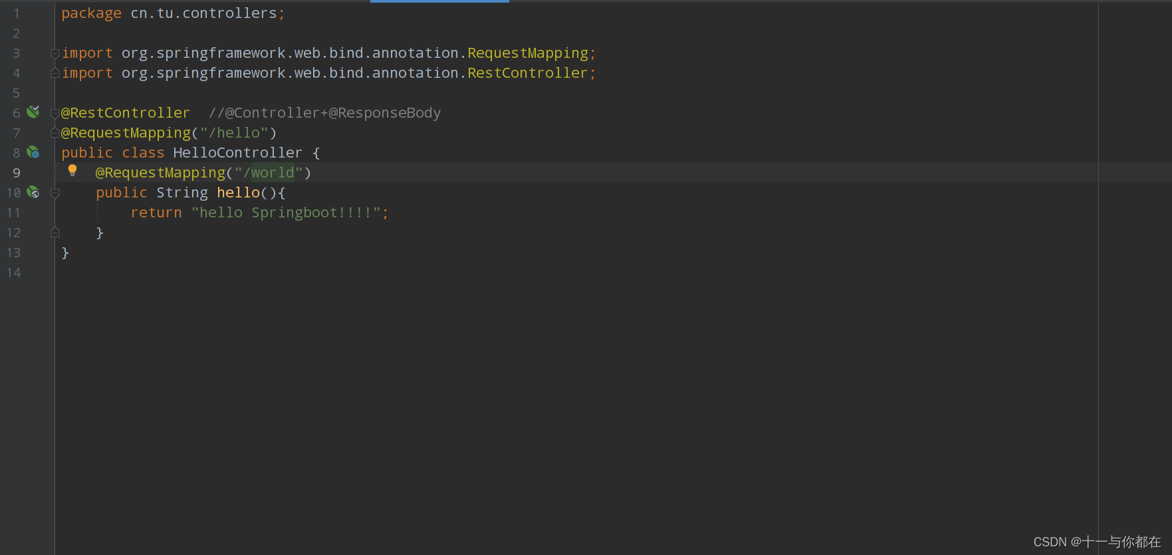Click the 'return' keyword

(x=156, y=213)
